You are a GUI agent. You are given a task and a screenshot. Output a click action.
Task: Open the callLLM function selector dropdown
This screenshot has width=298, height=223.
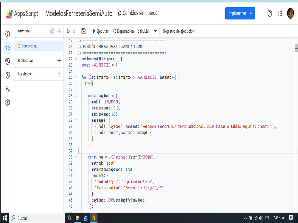click(147, 31)
